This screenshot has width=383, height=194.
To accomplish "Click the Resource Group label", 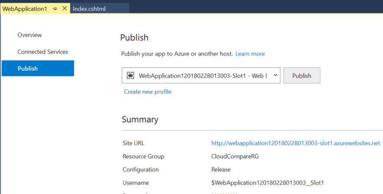I will (x=143, y=156).
